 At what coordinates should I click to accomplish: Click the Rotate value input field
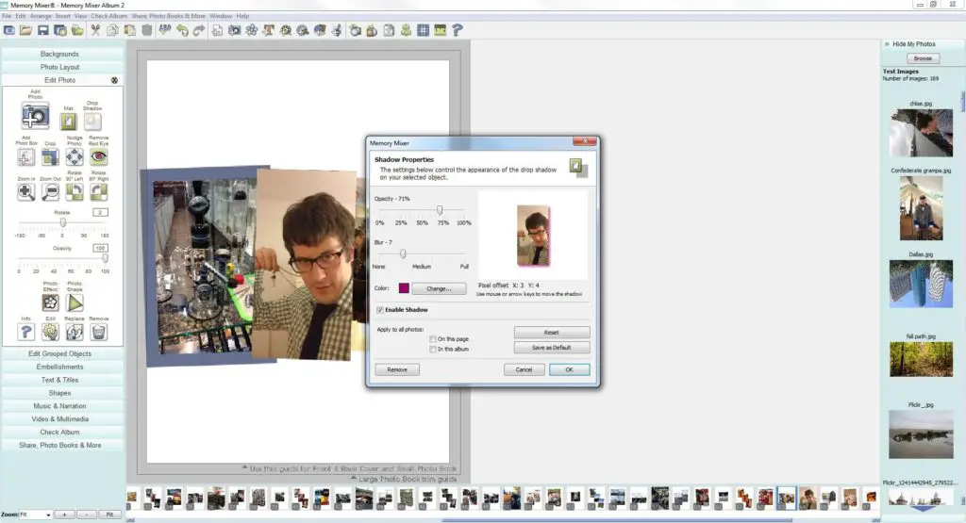coord(100,212)
